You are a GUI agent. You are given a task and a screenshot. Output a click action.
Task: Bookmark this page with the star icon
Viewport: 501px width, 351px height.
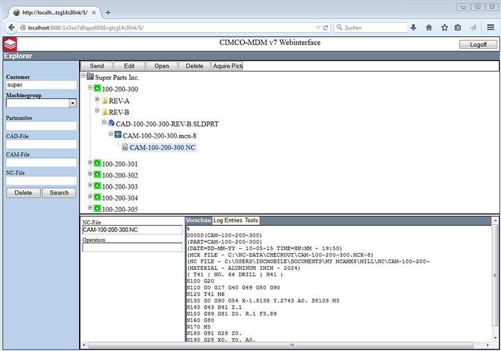pyautogui.click(x=444, y=28)
